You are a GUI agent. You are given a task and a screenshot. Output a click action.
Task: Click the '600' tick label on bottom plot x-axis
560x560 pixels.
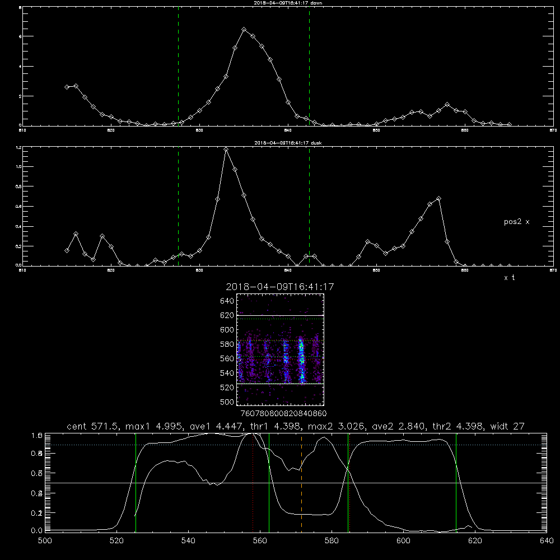(404, 541)
